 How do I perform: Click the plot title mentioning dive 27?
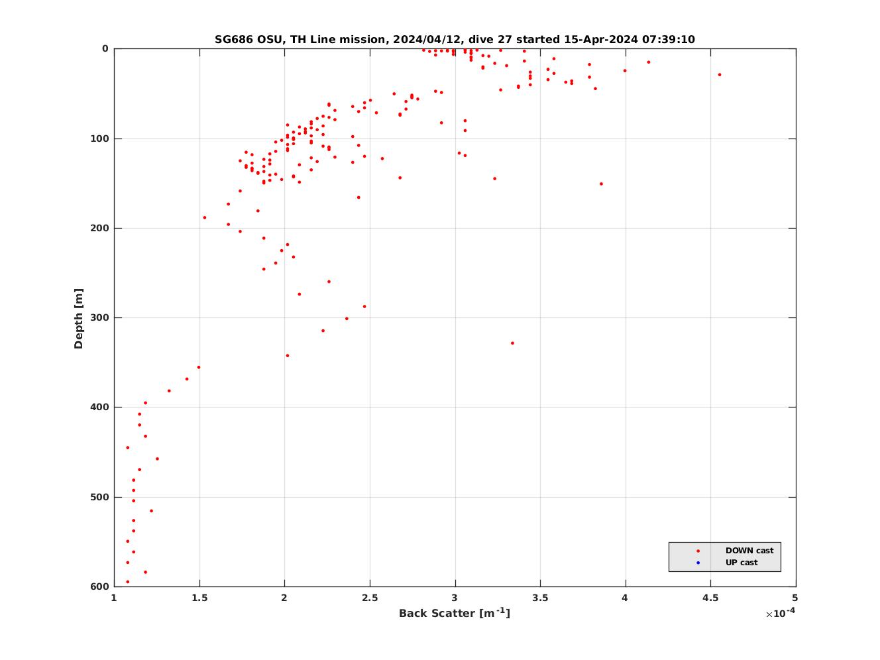455,39
